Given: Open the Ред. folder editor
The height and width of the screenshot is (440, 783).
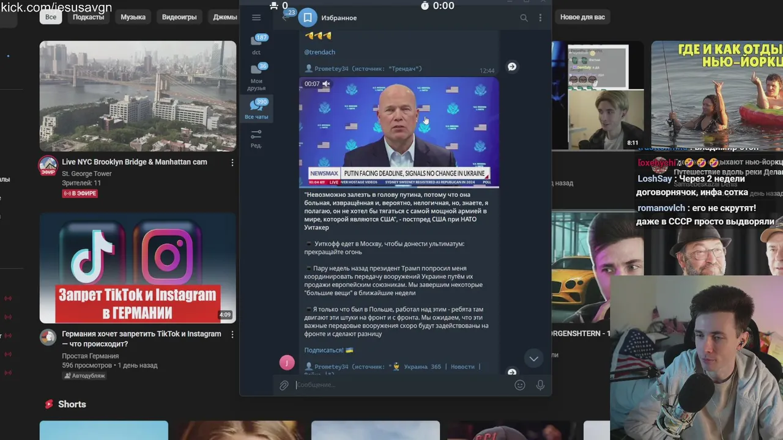Looking at the screenshot, I should (x=256, y=138).
